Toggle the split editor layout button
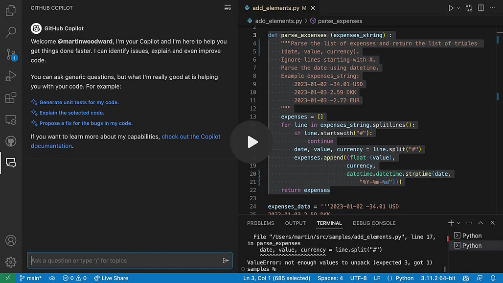The height and width of the screenshot is (283, 503). coord(481,8)
